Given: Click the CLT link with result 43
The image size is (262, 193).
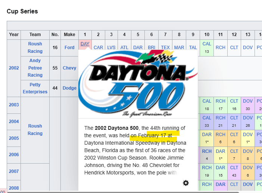Looking at the screenshot, I should [234, 168].
